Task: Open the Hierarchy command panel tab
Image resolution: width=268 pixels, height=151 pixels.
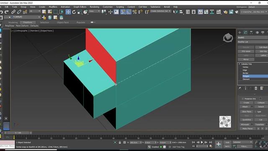Action: pyautogui.click(x=251, y=32)
